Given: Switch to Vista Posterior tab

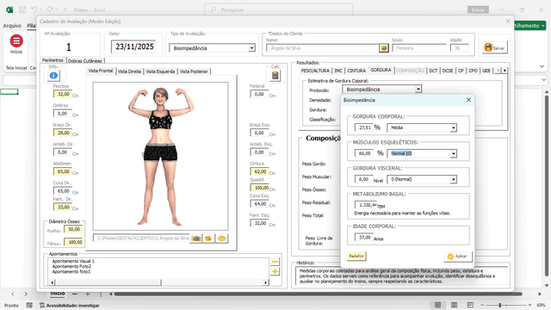Looking at the screenshot, I should 194,71.
